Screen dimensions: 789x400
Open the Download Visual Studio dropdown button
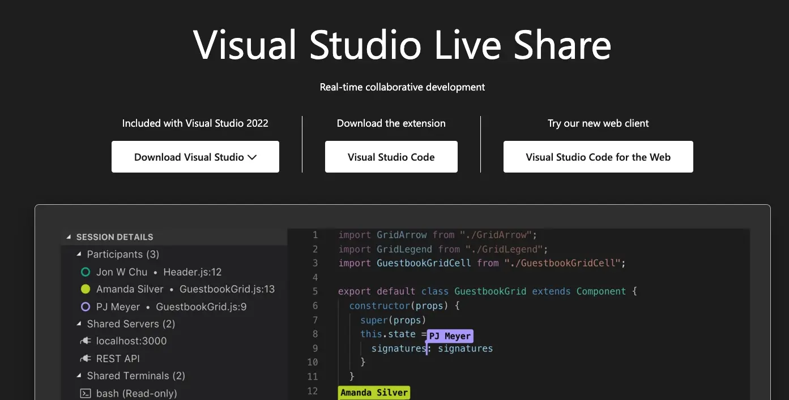(x=195, y=157)
